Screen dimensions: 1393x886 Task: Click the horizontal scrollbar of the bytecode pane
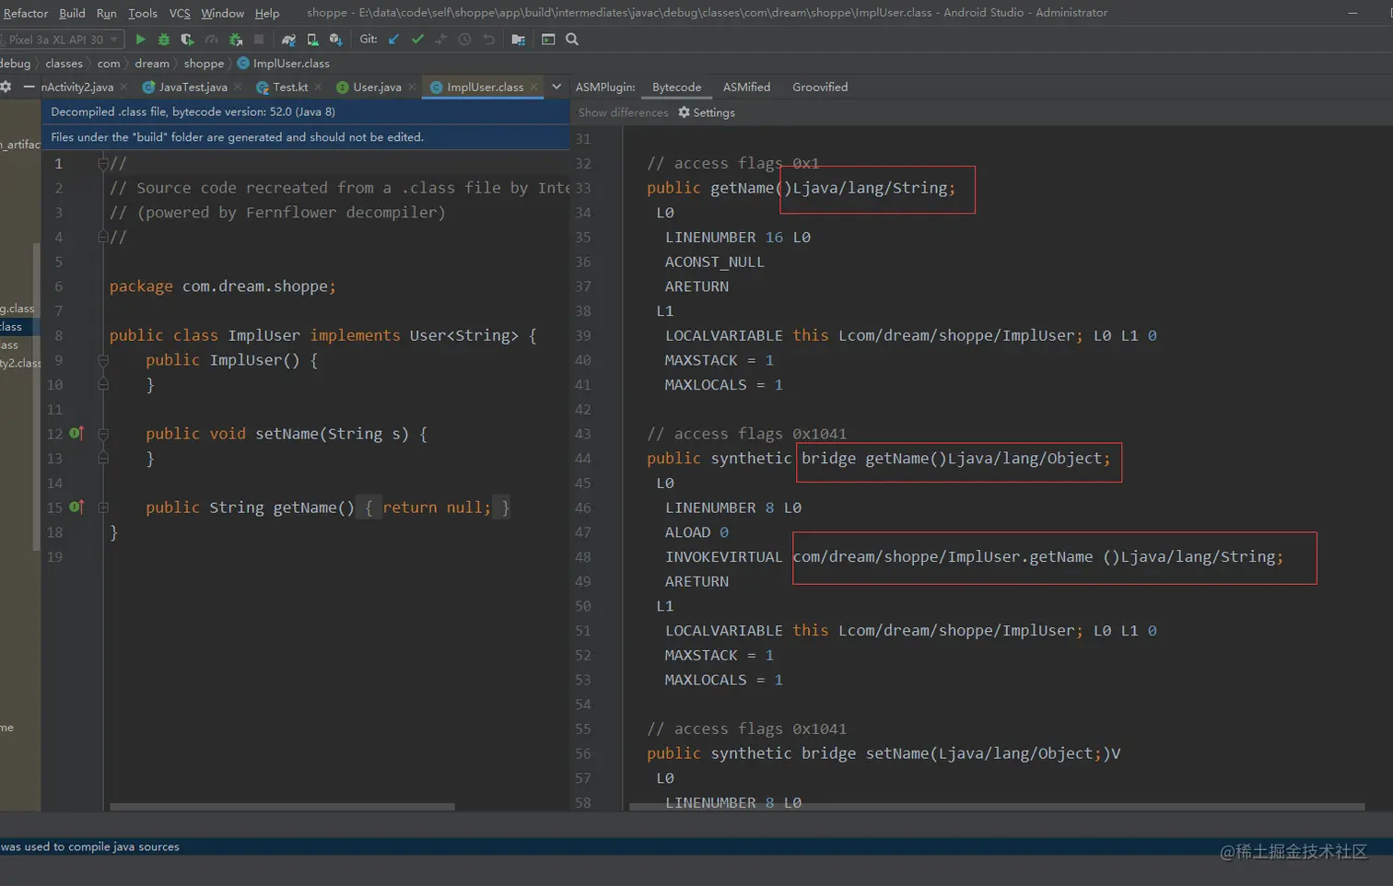pos(996,807)
